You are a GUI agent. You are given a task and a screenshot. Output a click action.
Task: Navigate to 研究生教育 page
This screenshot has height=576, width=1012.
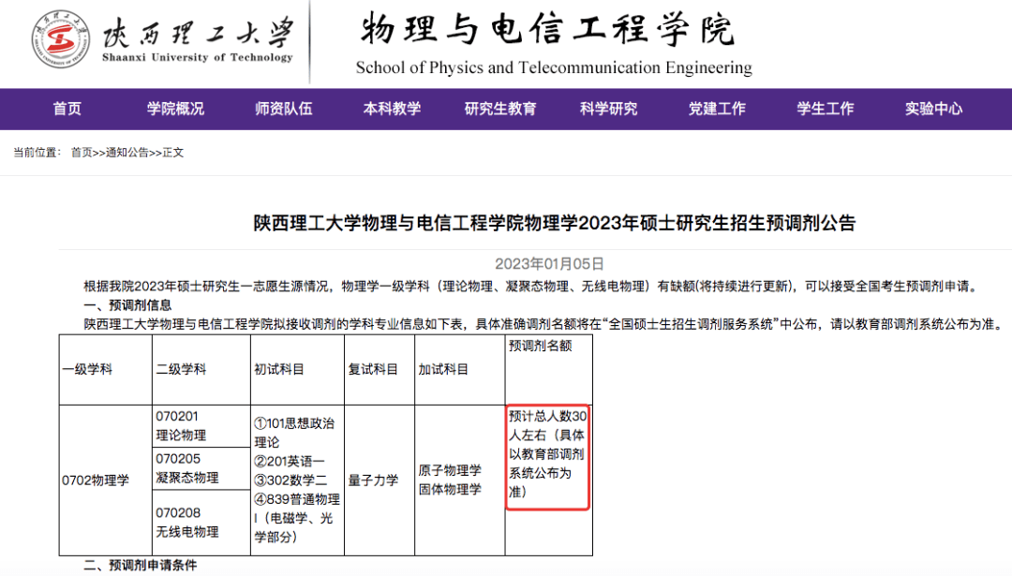point(499,109)
